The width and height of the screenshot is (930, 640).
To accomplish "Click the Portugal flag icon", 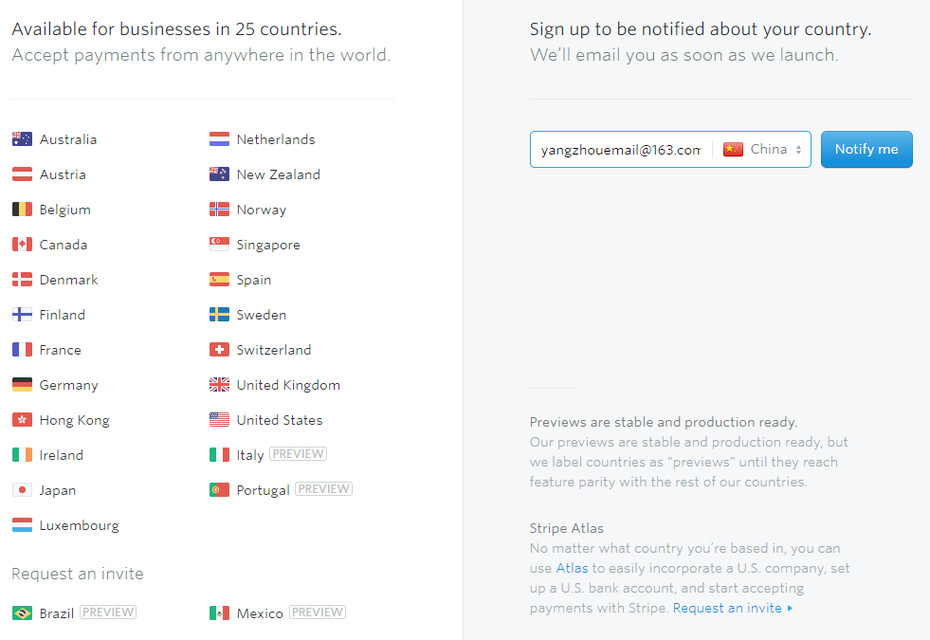I will pos(219,490).
